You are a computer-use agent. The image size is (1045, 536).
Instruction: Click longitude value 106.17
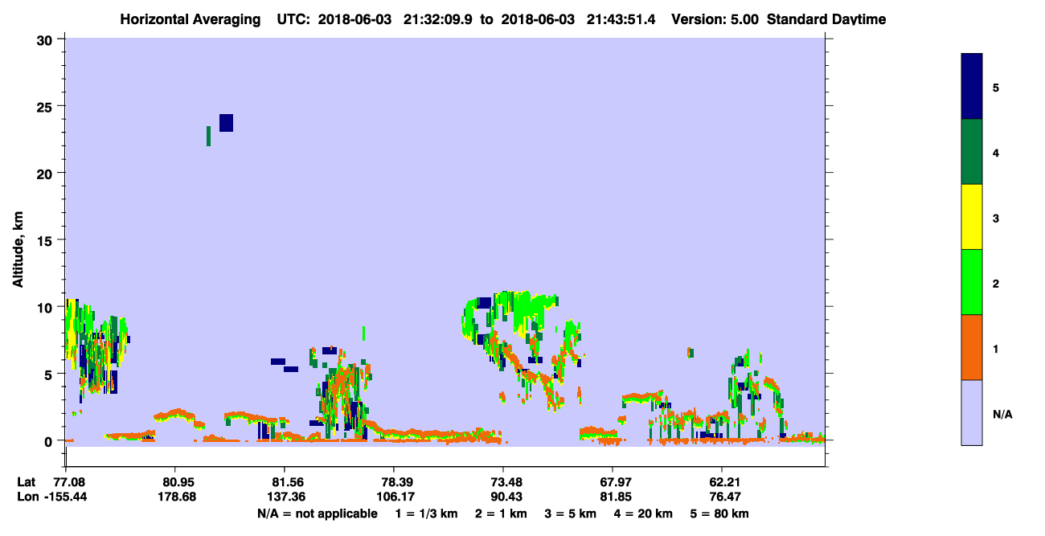(394, 497)
